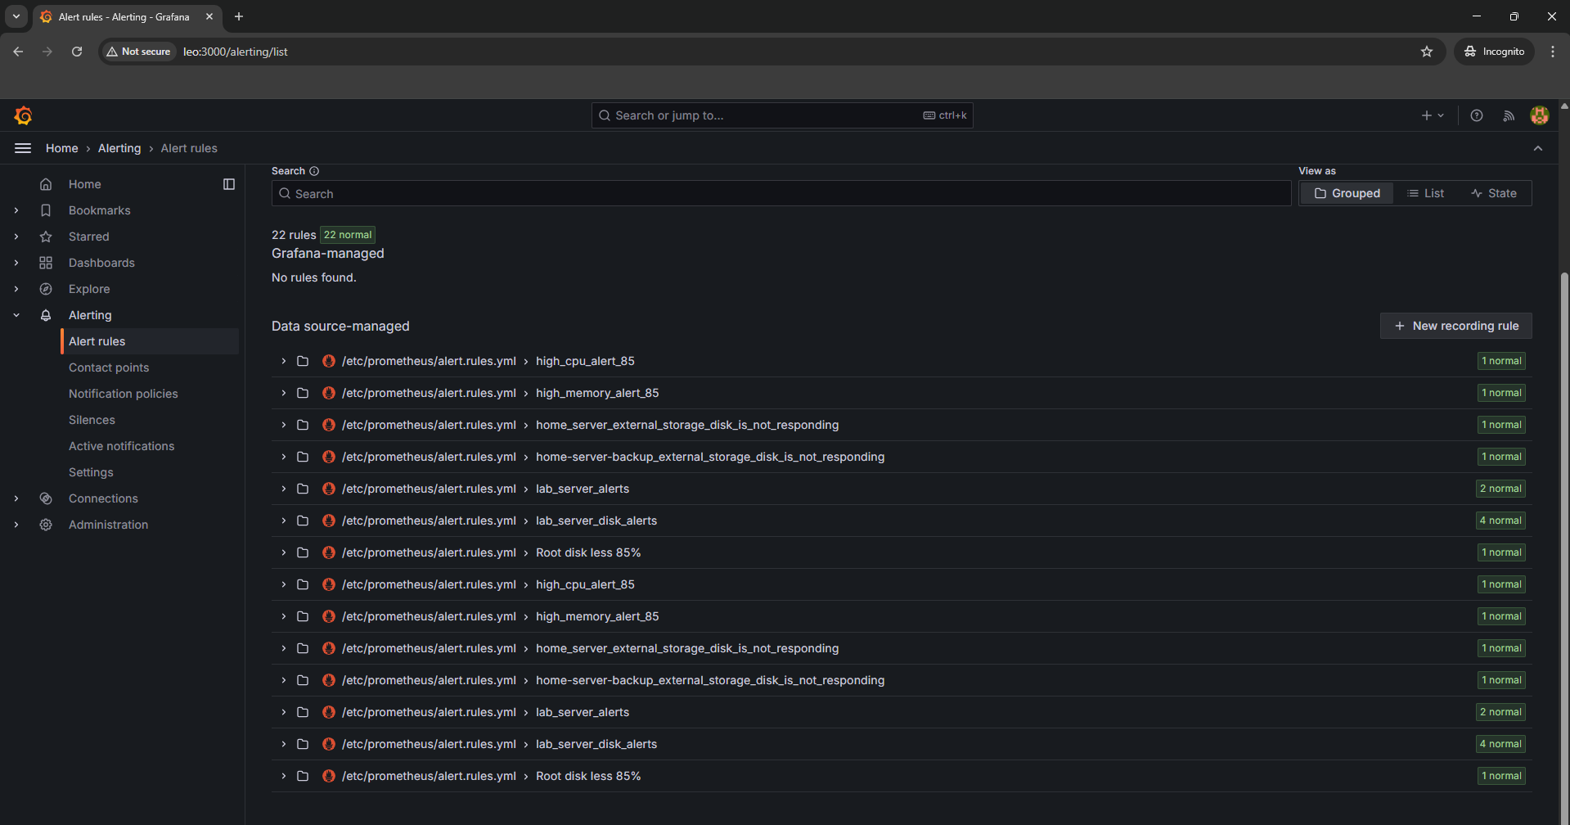Click the search info tooltip icon
The image size is (1570, 825).
click(314, 171)
